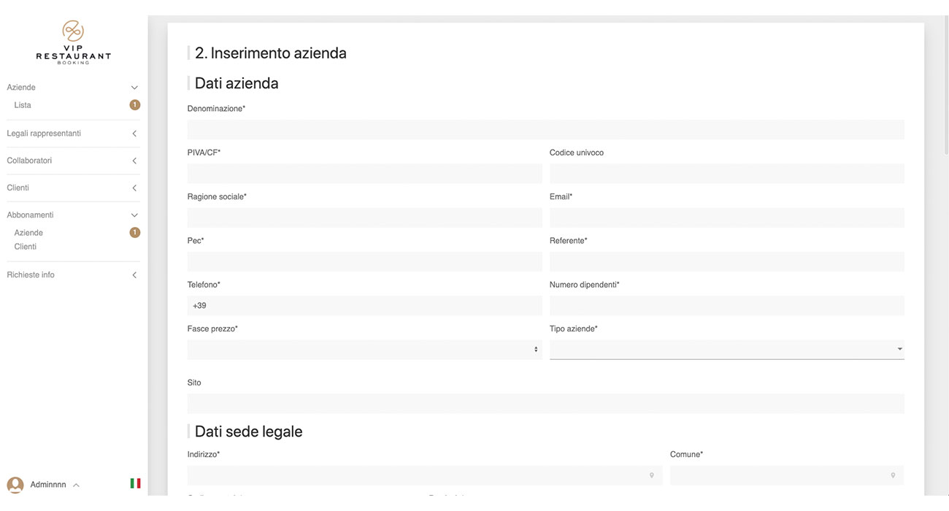Open the Tipo aziende dropdown
The image size is (949, 511).
tap(726, 350)
